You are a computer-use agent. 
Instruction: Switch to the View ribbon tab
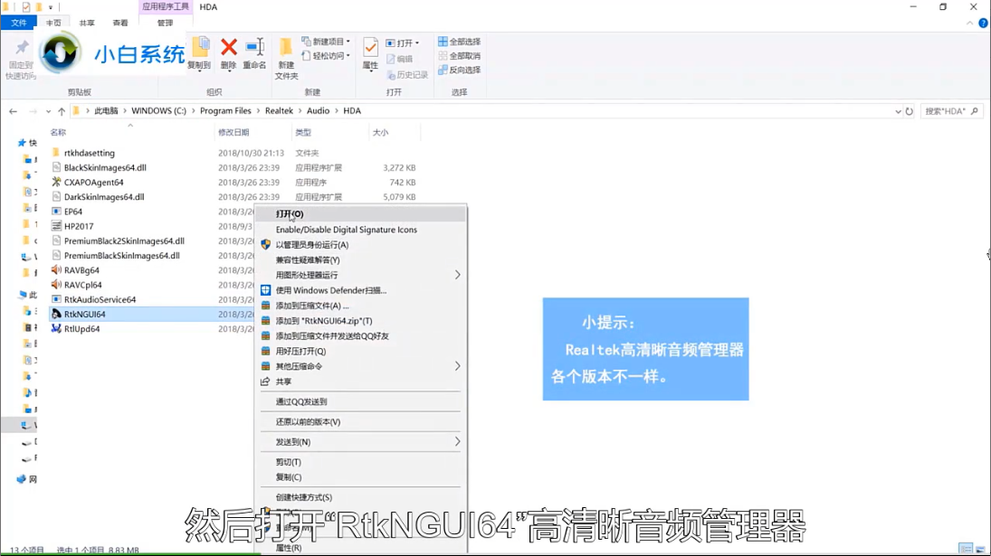119,23
